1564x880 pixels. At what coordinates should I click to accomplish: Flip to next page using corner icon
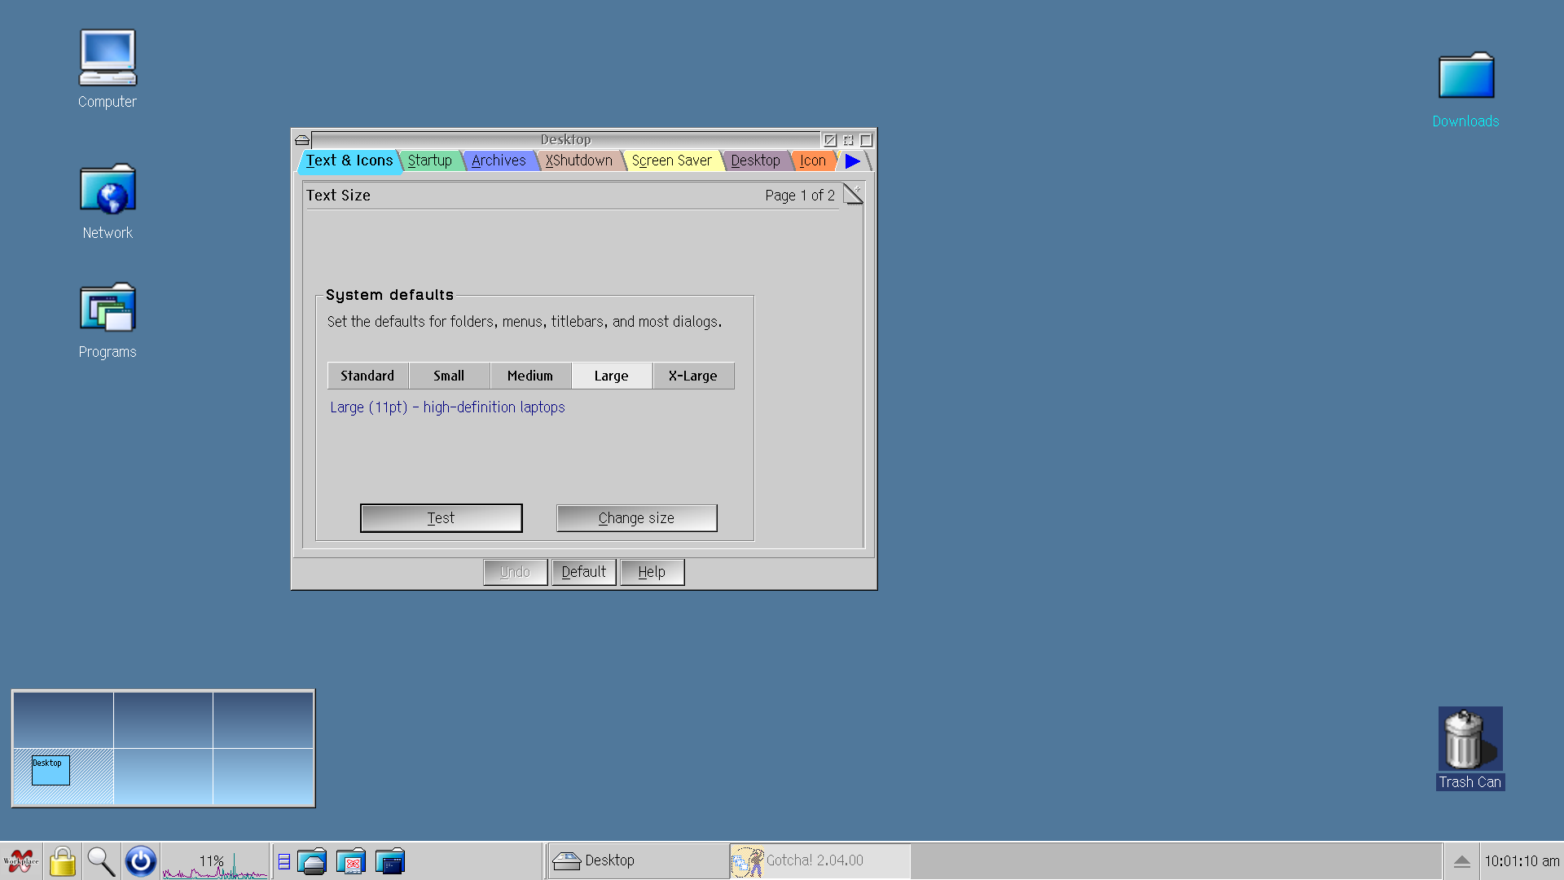[853, 194]
